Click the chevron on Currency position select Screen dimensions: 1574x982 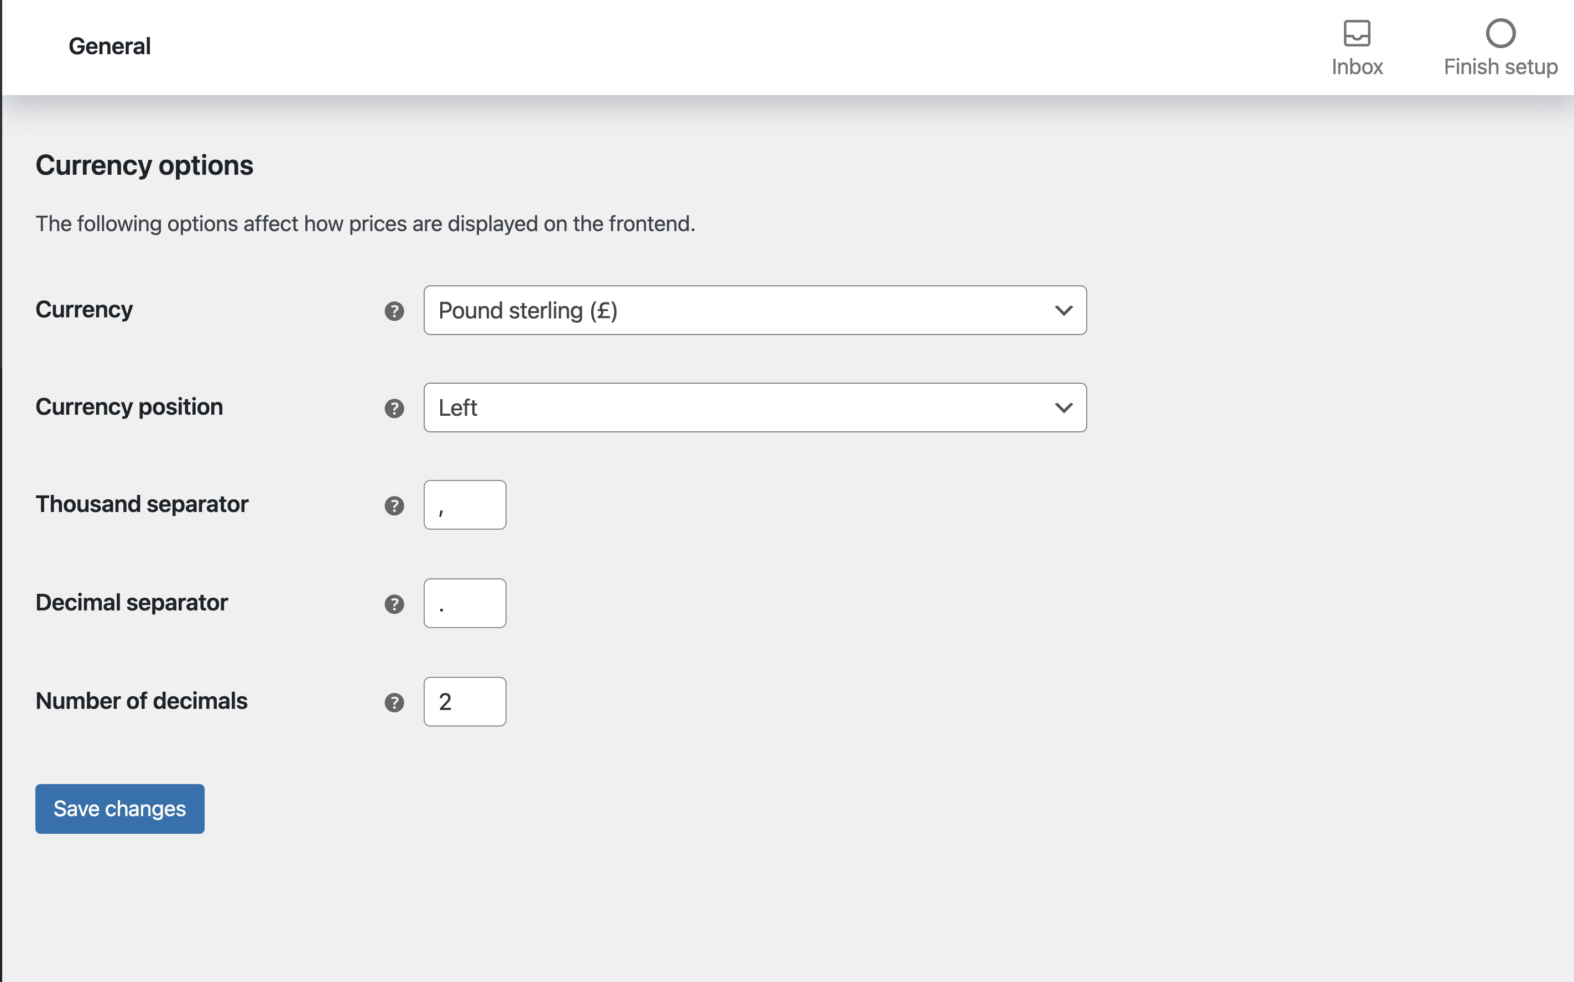1064,408
